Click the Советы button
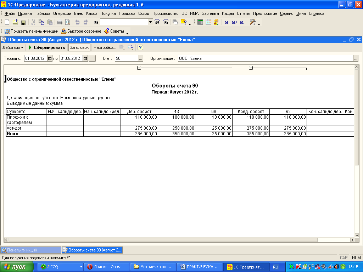 [x=114, y=31]
